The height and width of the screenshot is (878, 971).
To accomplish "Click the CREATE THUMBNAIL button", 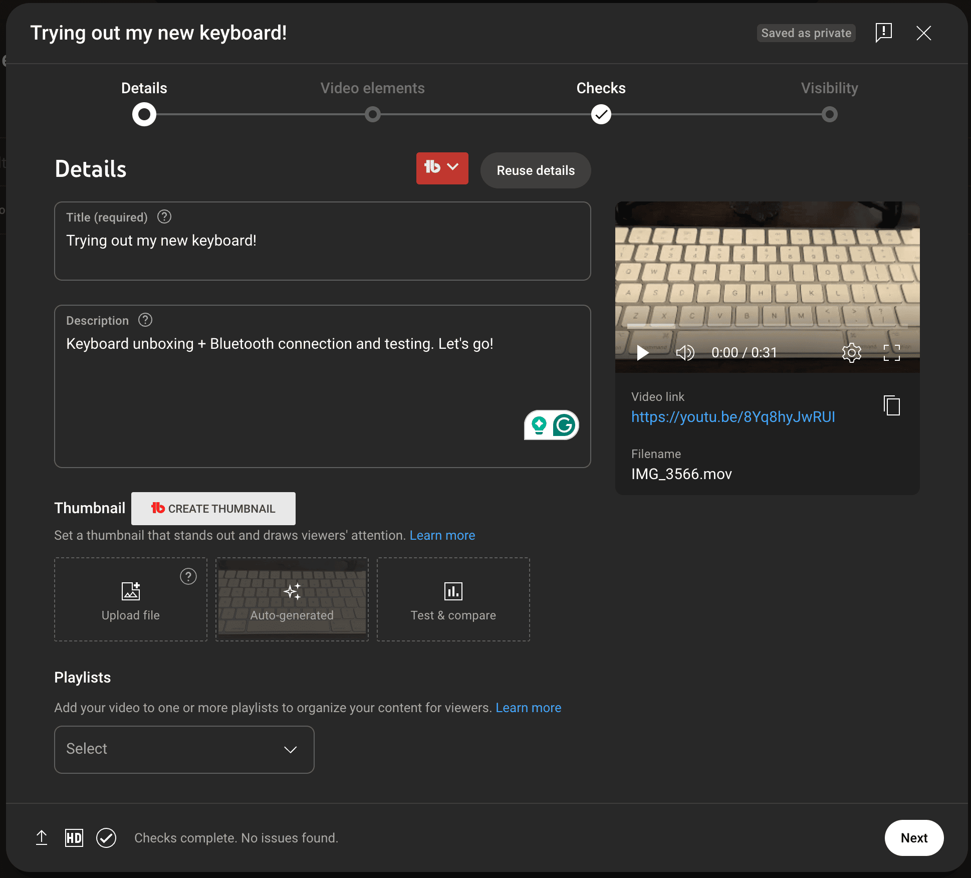I will 213,508.
